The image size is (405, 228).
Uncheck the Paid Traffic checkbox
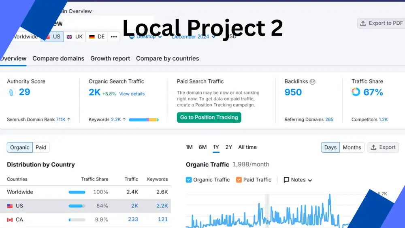point(239,180)
